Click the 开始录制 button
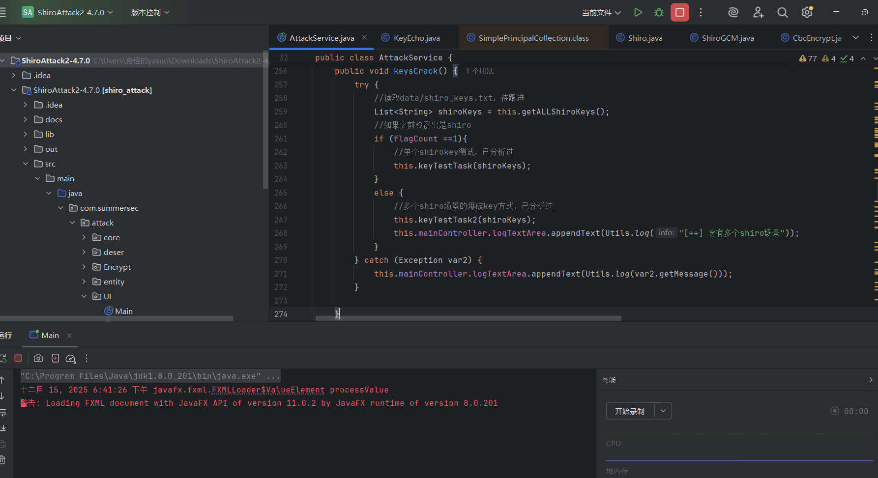The width and height of the screenshot is (878, 478). click(630, 411)
